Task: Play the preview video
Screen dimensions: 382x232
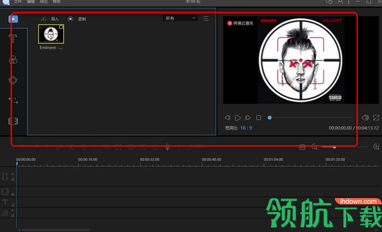Action: coord(237,118)
